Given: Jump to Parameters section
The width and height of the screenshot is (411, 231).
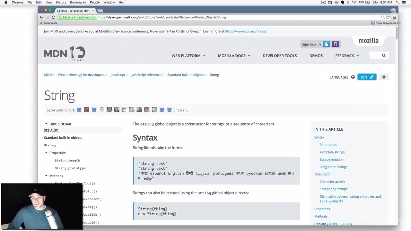Looking at the screenshot, I should pyautogui.click(x=328, y=145).
